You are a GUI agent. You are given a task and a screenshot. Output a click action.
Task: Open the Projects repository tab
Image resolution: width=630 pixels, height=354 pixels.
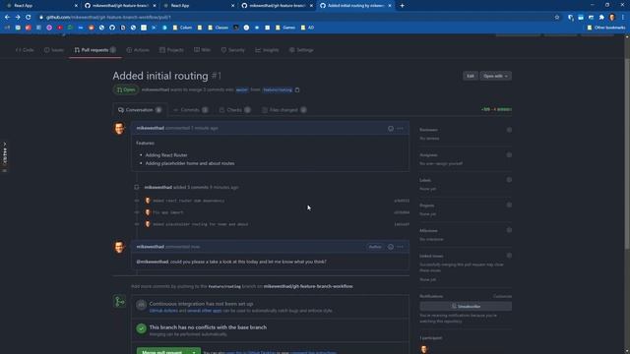(171, 50)
